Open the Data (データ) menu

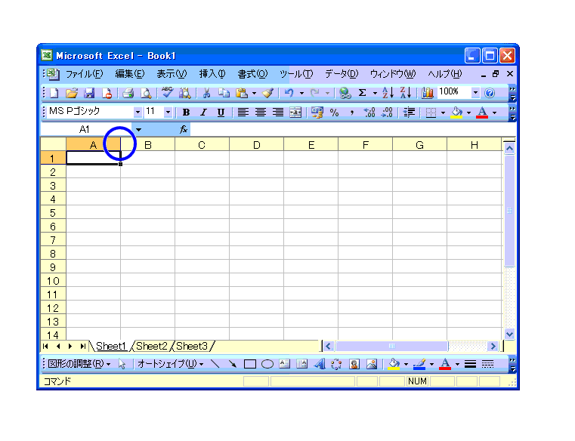tap(342, 74)
